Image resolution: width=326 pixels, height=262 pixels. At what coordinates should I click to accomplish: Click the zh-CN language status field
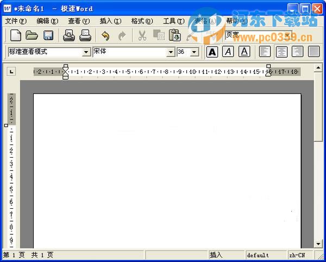coord(300,255)
